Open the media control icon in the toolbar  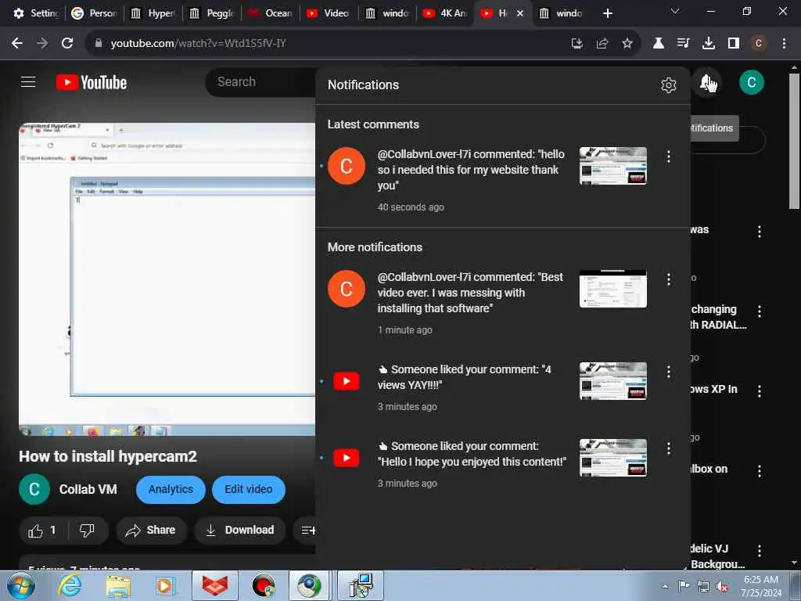point(683,44)
